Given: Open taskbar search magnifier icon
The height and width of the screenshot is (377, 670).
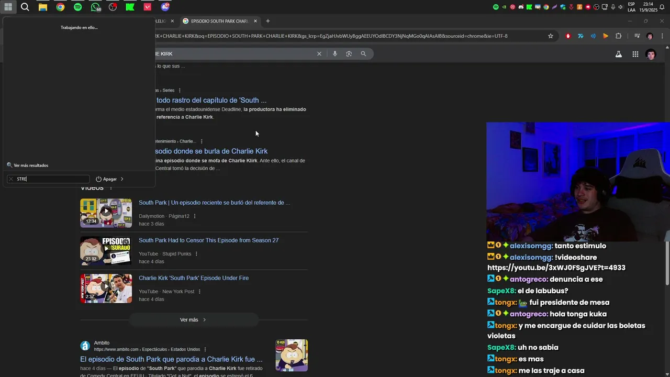Looking at the screenshot, I should pos(25,7).
